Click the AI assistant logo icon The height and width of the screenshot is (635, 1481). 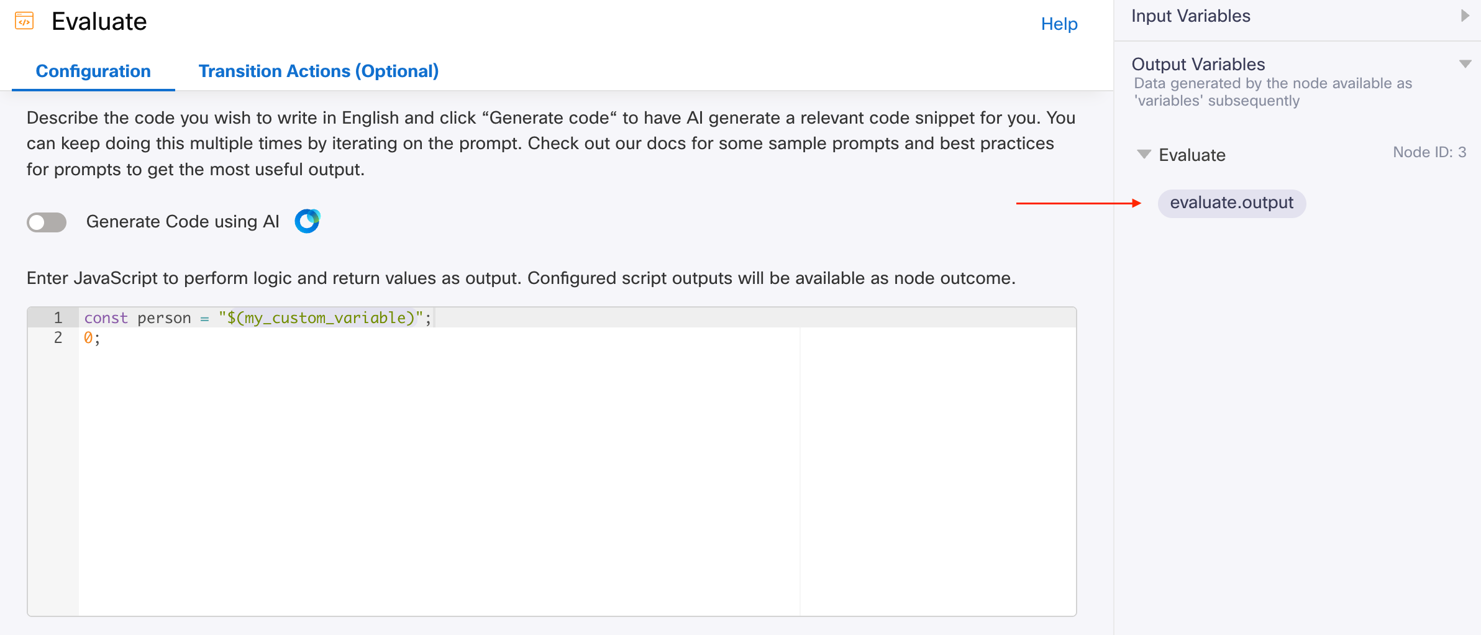click(307, 221)
